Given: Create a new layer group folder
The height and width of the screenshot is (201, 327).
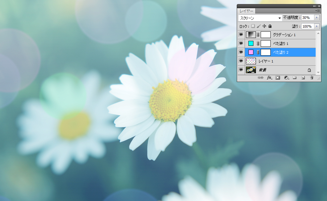Looking at the screenshot, I should pos(295,78).
